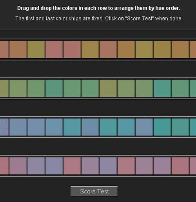Select the first teal-green chip in the green row
This screenshot has height=202, width=196.
click(54, 88)
